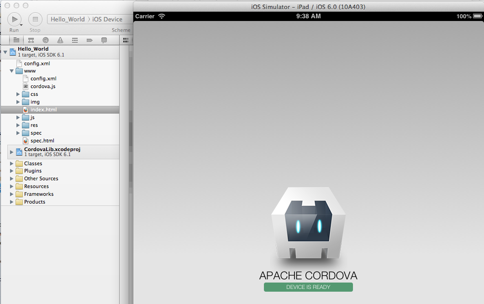Show the Issue navigator warning icon
The height and width of the screenshot is (304, 484).
[60, 40]
